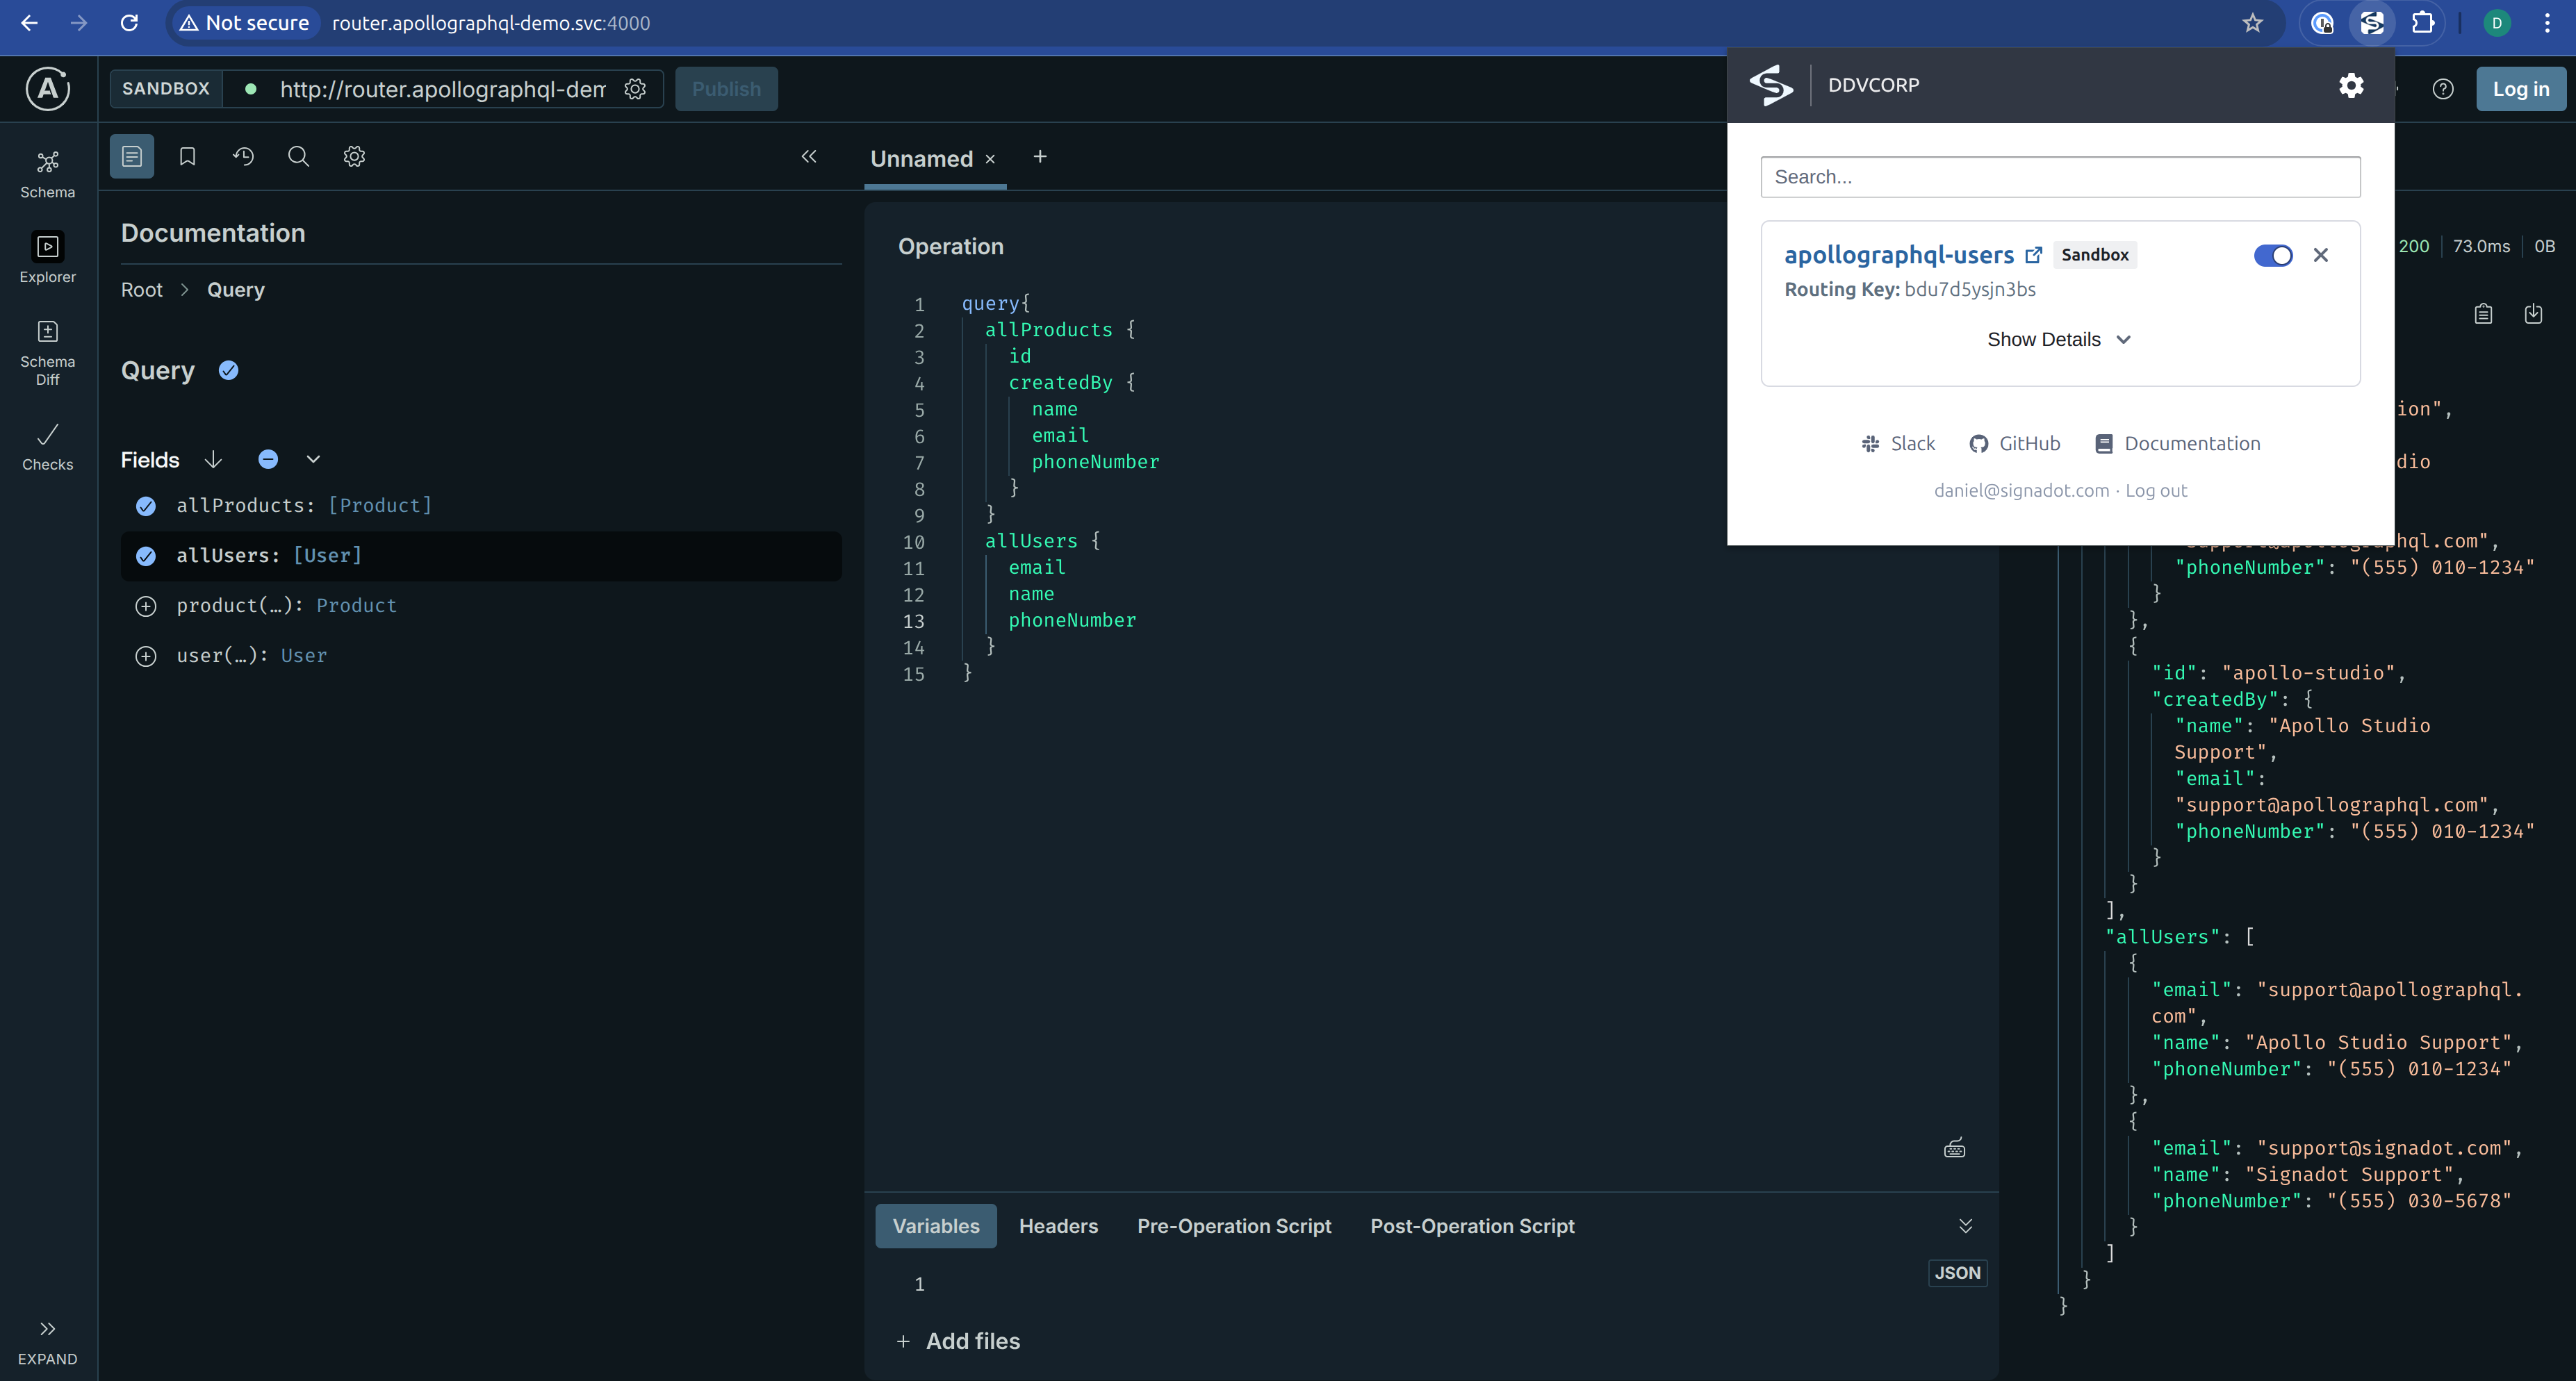The image size is (2576, 1381).
Task: Switch to Post-Operation Script tab
Action: tap(1472, 1226)
